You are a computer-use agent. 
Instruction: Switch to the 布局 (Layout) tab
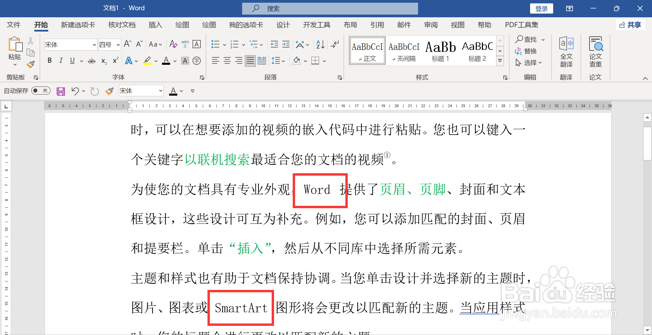pos(350,25)
